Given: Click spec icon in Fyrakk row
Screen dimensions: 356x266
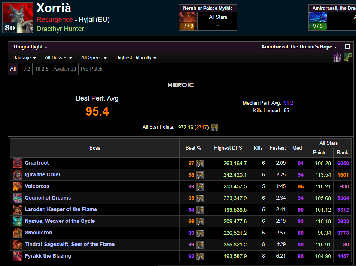Looking at the screenshot, I should 200,257.
